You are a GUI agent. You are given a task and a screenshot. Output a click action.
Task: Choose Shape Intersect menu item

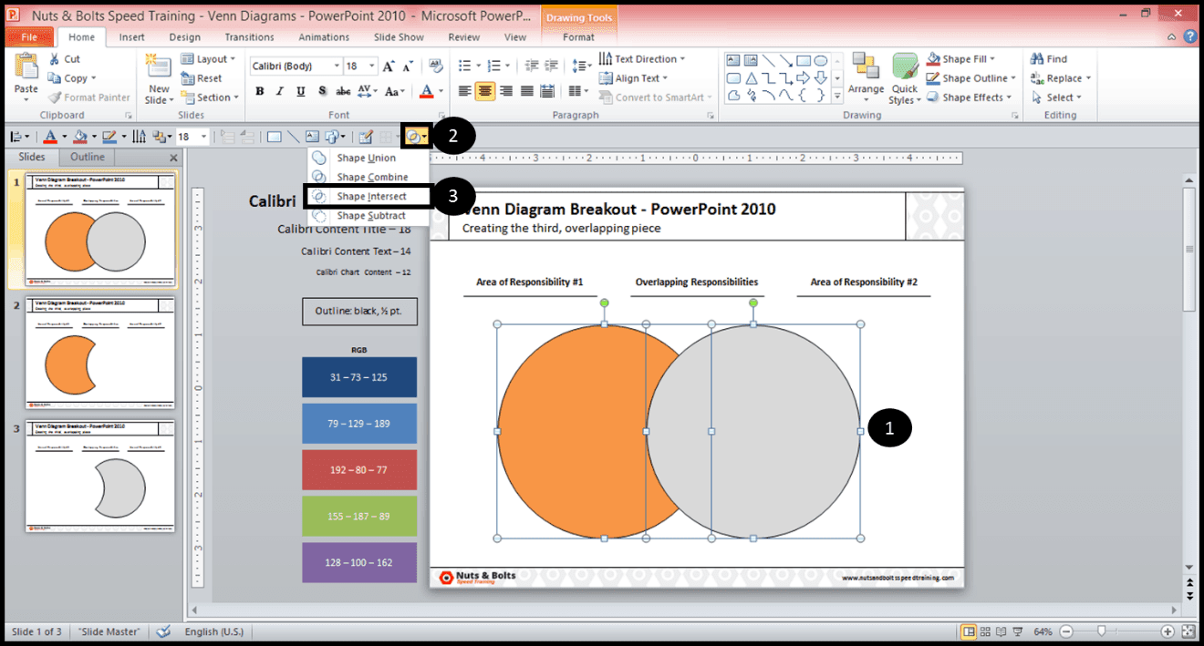tap(368, 196)
